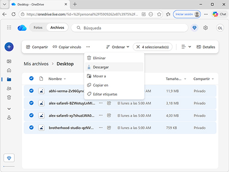229x172 pixels.
Task: Click the blue plus add new button
Action: [x=9, y=47]
